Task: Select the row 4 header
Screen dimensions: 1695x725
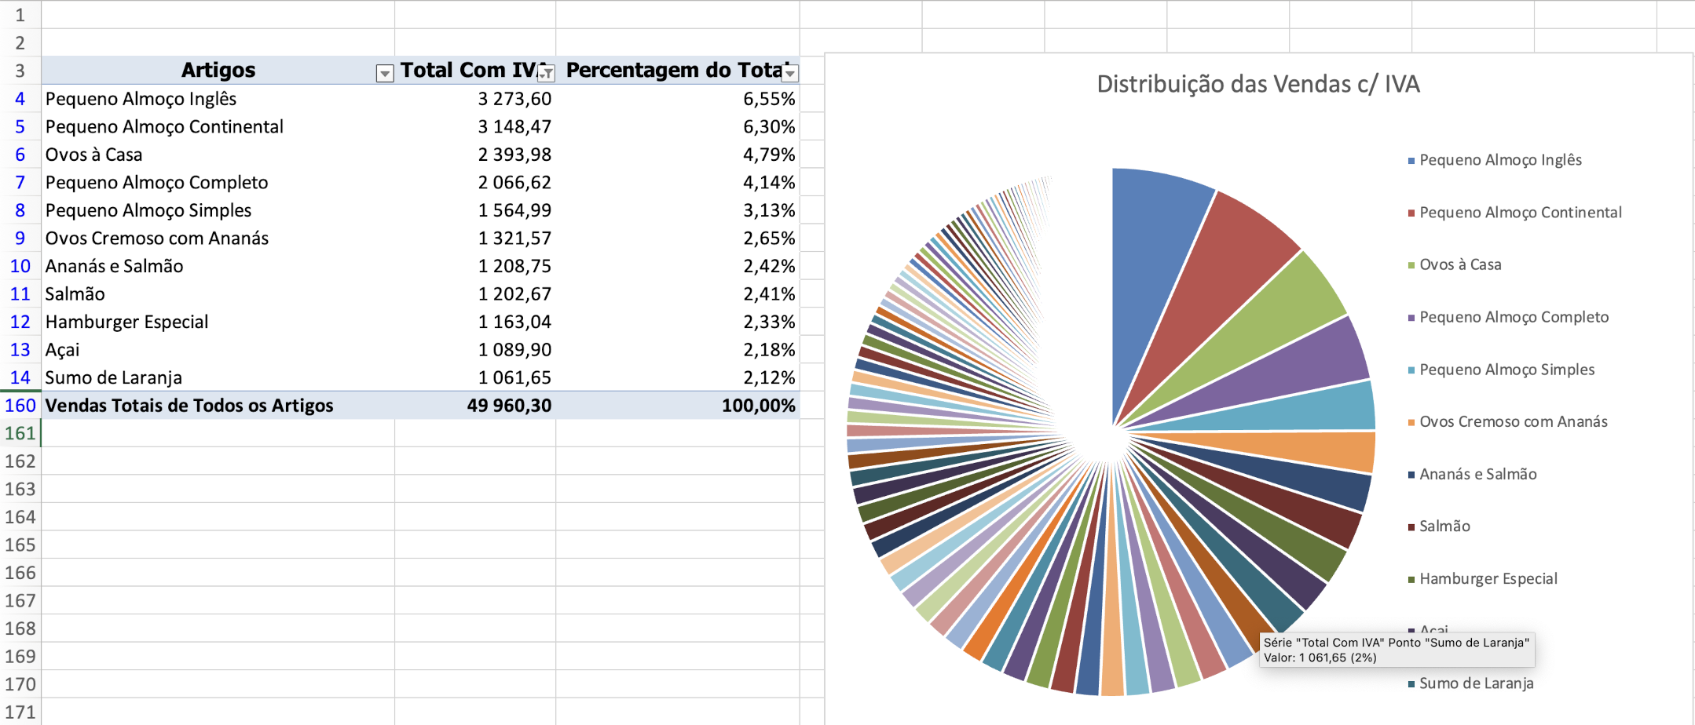Action: pyautogui.click(x=20, y=99)
